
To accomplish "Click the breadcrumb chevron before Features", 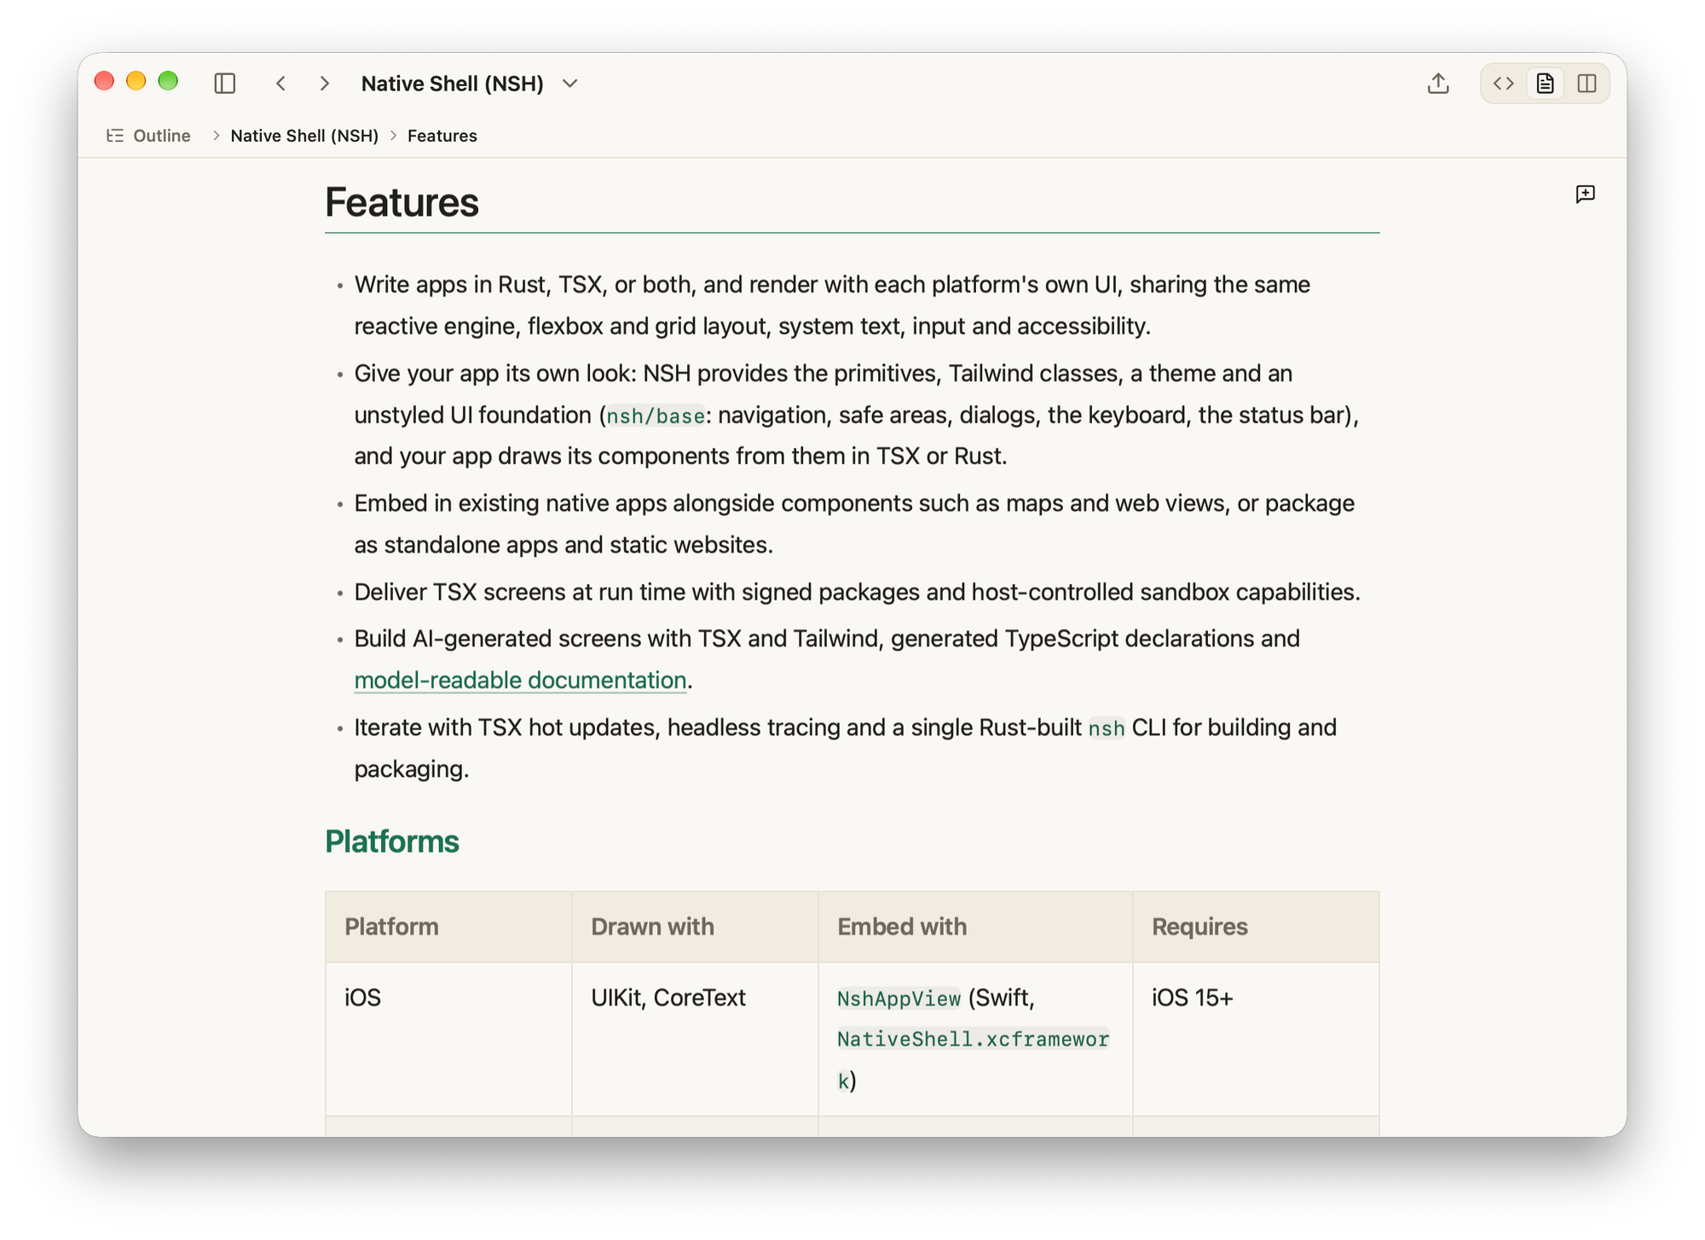I will click(x=393, y=136).
